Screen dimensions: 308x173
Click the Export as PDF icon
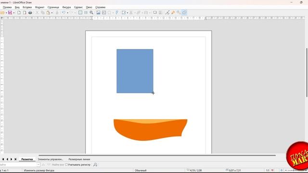click(25, 13)
